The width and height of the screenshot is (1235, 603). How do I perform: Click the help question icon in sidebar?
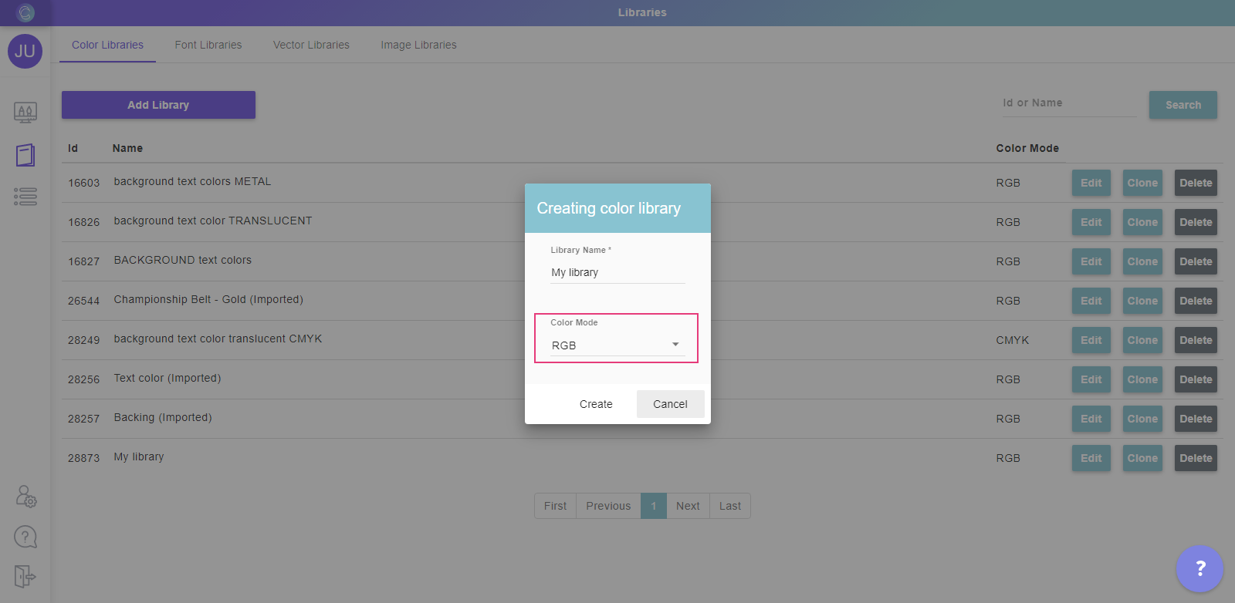point(25,537)
